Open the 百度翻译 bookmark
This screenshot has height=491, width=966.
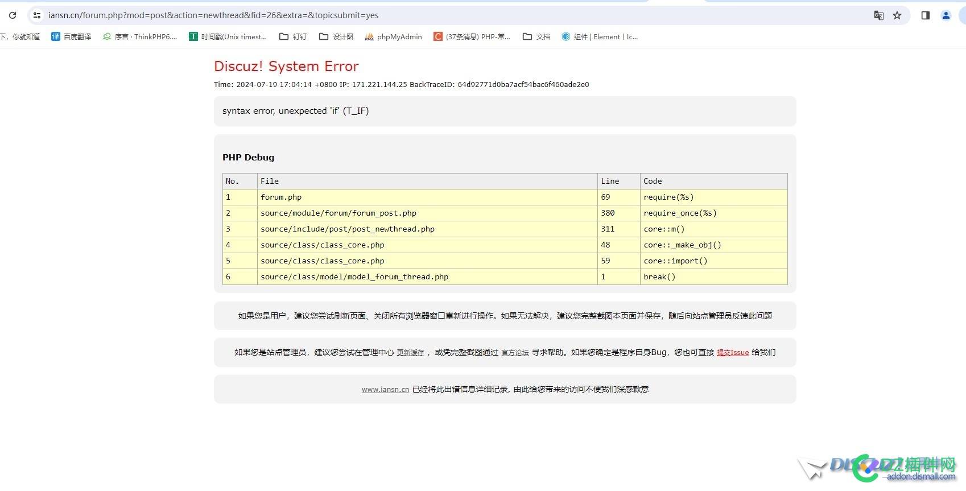(71, 36)
